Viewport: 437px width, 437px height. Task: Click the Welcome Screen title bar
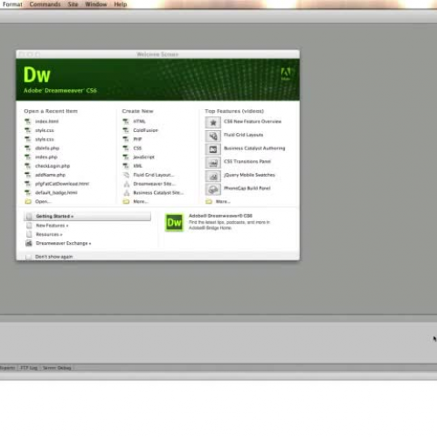click(157, 54)
